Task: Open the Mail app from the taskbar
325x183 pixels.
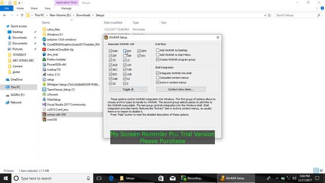Action: [x=173, y=178]
